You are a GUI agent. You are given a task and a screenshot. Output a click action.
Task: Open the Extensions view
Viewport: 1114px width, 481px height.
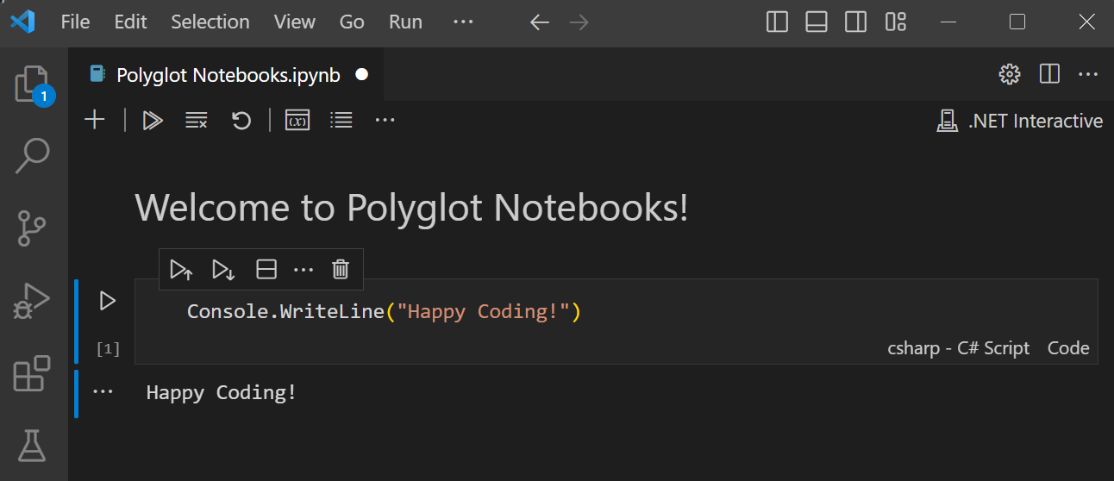(x=32, y=374)
